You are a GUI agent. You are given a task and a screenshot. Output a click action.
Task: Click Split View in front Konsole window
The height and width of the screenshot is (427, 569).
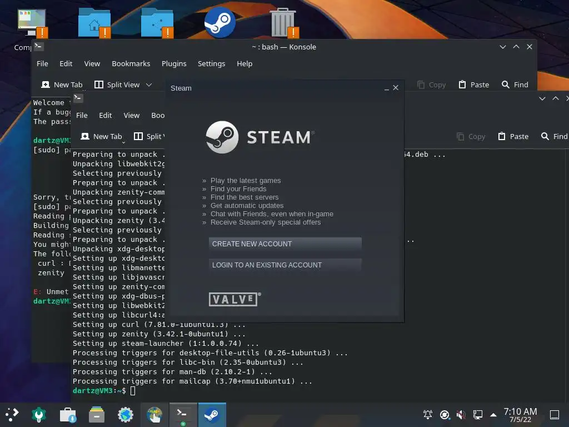click(x=149, y=137)
